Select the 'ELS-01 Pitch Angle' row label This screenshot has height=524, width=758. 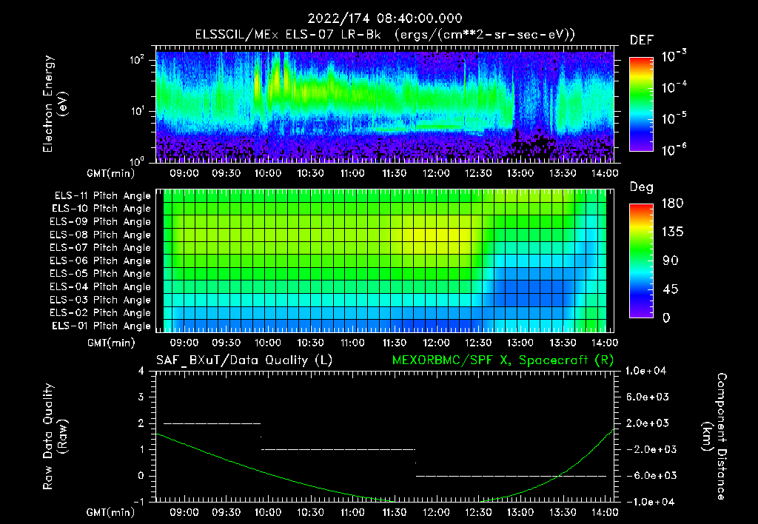[x=101, y=326]
